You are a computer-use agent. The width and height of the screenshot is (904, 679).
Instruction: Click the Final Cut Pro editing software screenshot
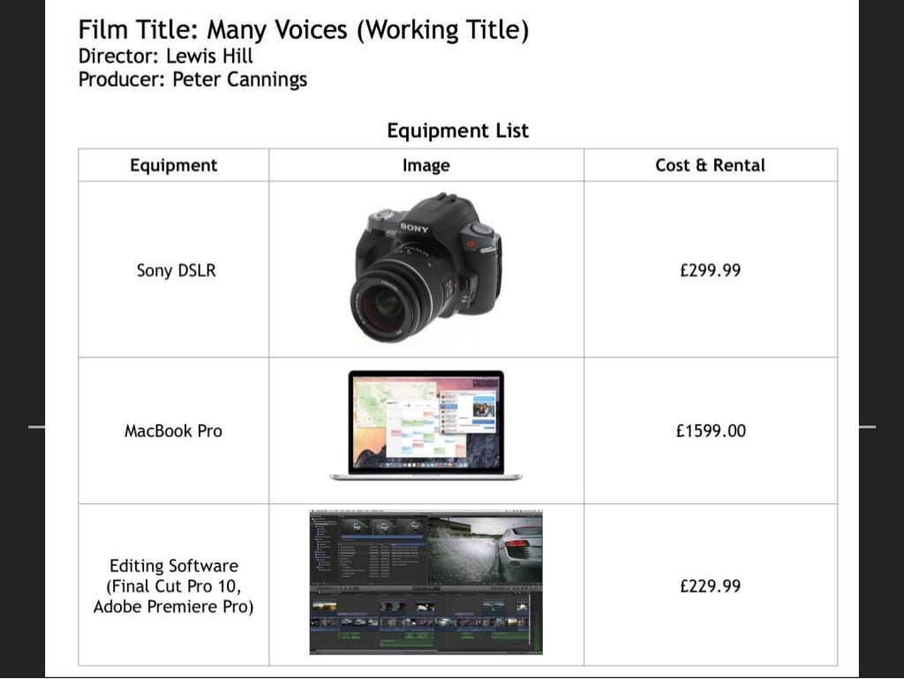coord(426,582)
